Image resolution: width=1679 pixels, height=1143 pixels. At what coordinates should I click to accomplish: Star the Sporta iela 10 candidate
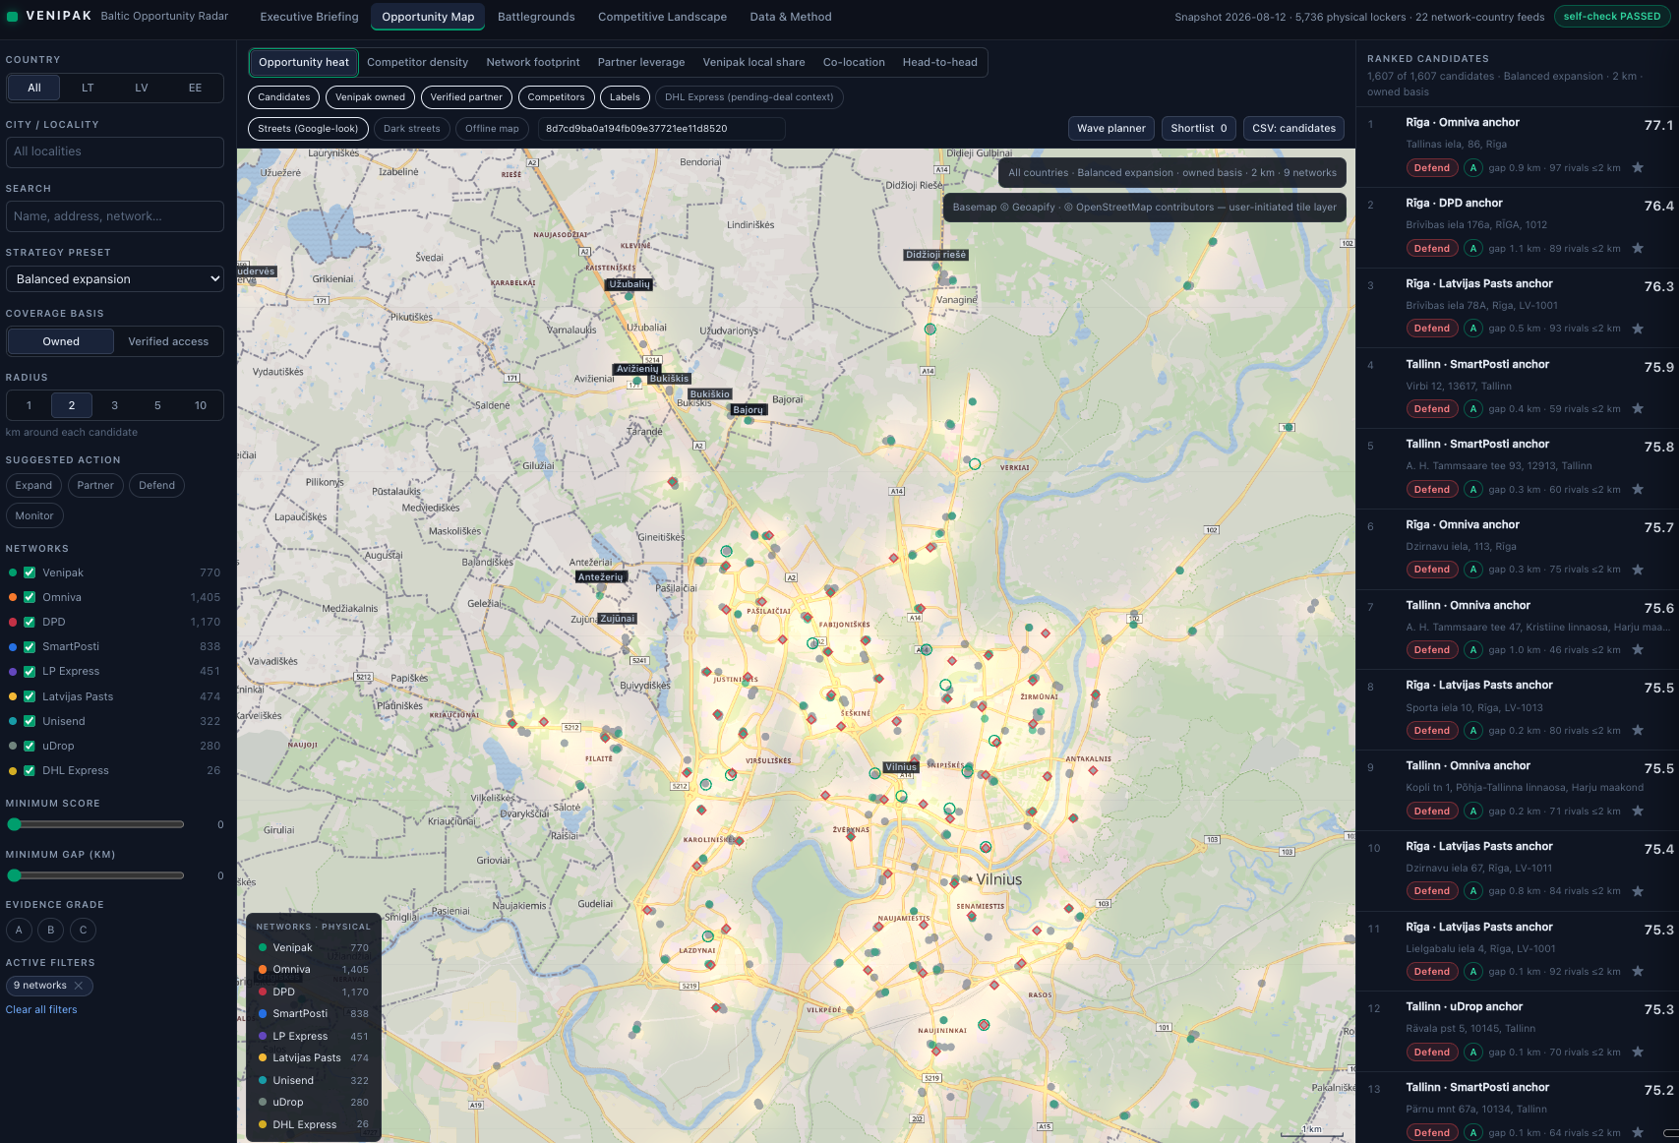(x=1638, y=731)
